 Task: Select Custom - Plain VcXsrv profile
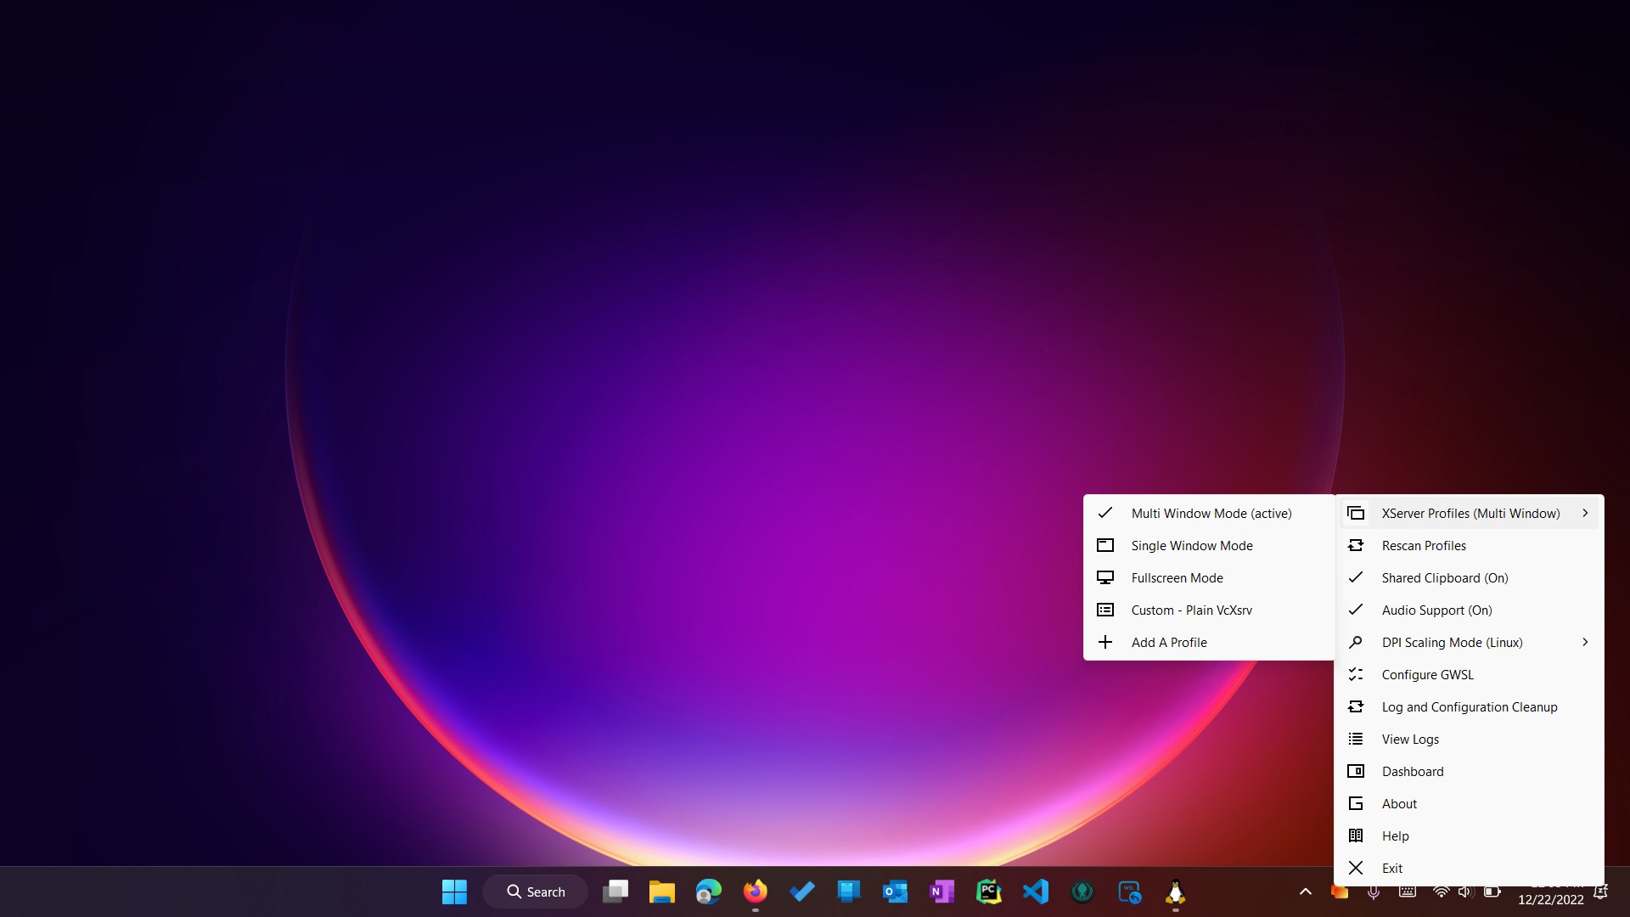(x=1191, y=610)
